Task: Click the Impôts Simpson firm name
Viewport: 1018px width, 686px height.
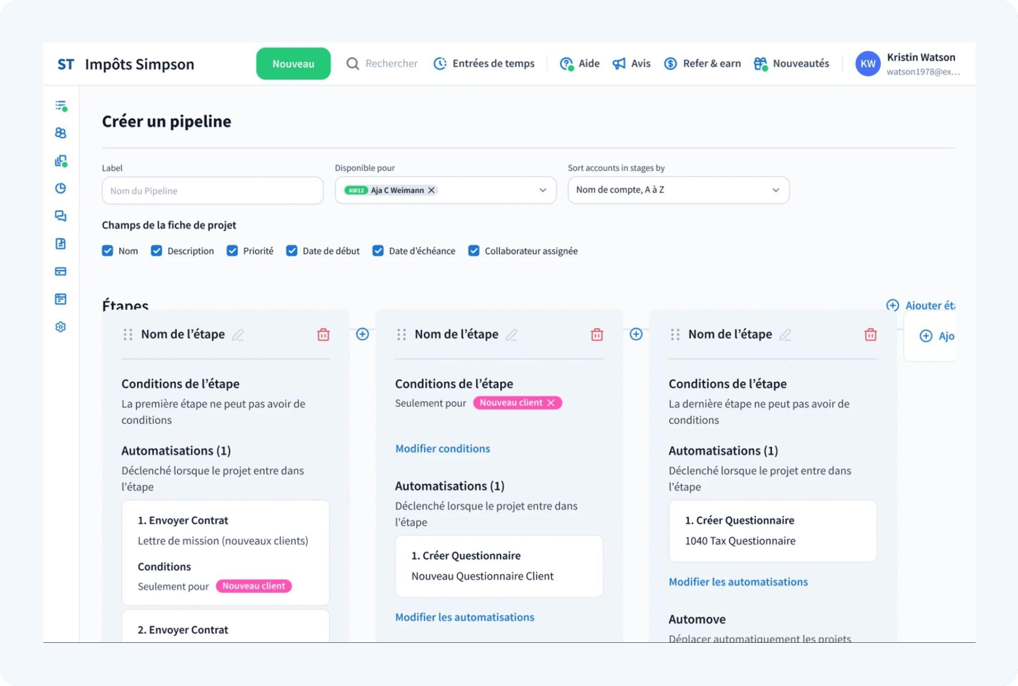Action: tap(139, 64)
